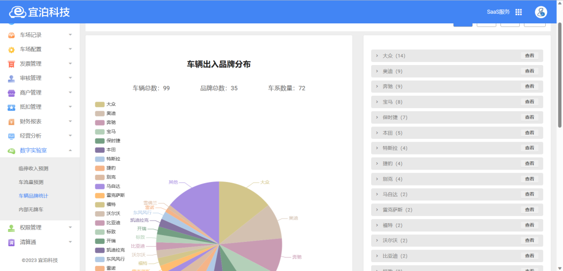This screenshot has height=271, width=563.
Task: Open 车流量预测 submenu item
Action: pos(31,182)
